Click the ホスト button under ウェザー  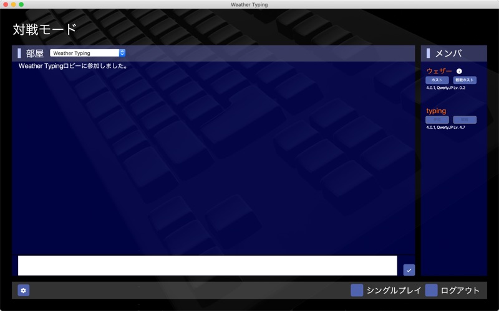pos(437,80)
